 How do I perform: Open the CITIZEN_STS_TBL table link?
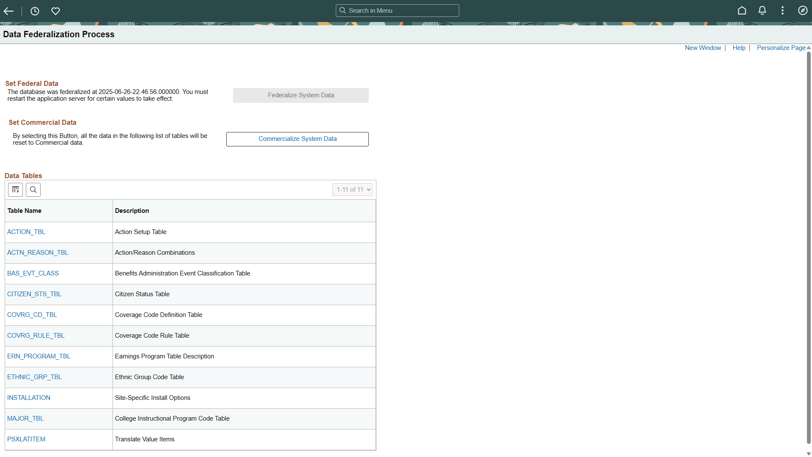coord(34,294)
